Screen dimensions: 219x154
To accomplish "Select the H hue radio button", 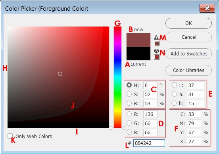I will (129, 85).
